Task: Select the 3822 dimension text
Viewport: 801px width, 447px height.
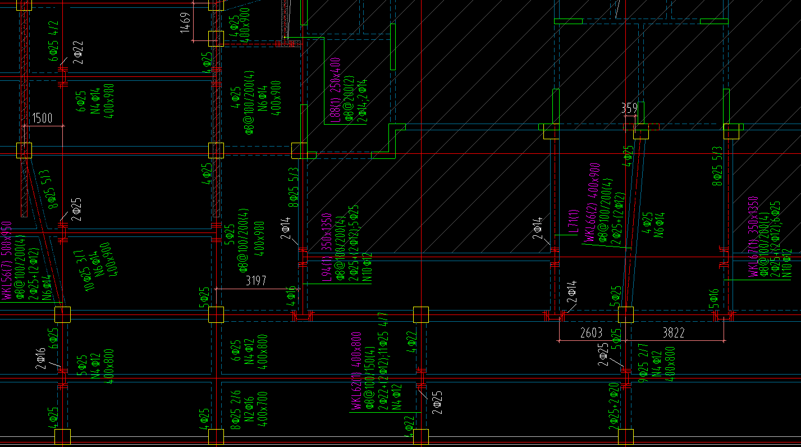Action: click(674, 334)
